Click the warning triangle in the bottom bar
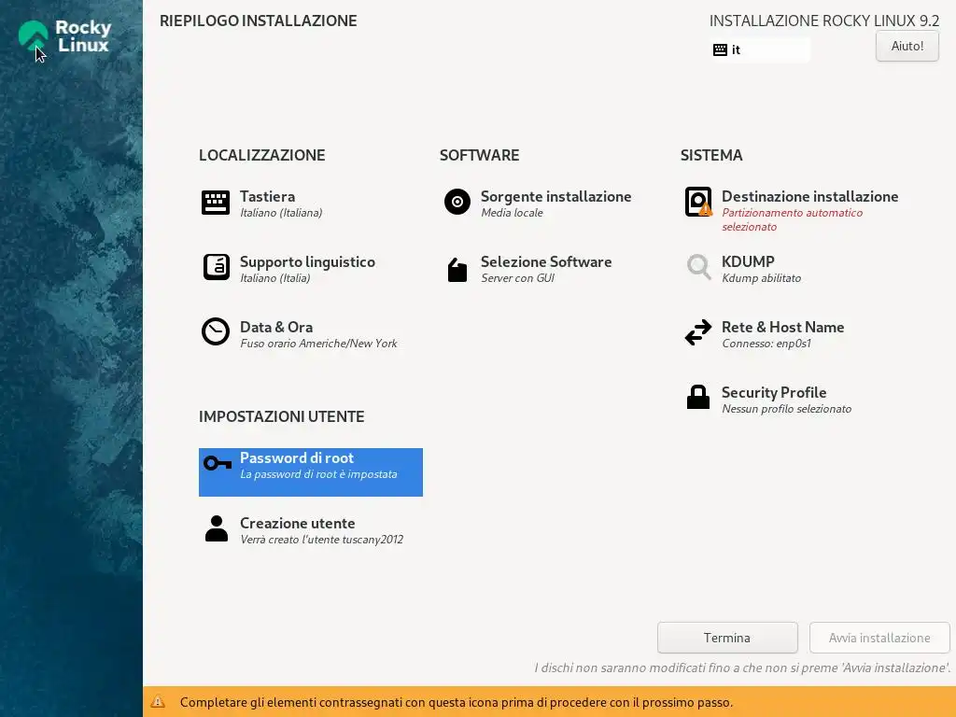 click(158, 702)
